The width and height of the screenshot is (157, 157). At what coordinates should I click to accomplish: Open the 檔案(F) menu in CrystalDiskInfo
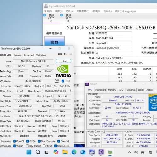point(48,11)
